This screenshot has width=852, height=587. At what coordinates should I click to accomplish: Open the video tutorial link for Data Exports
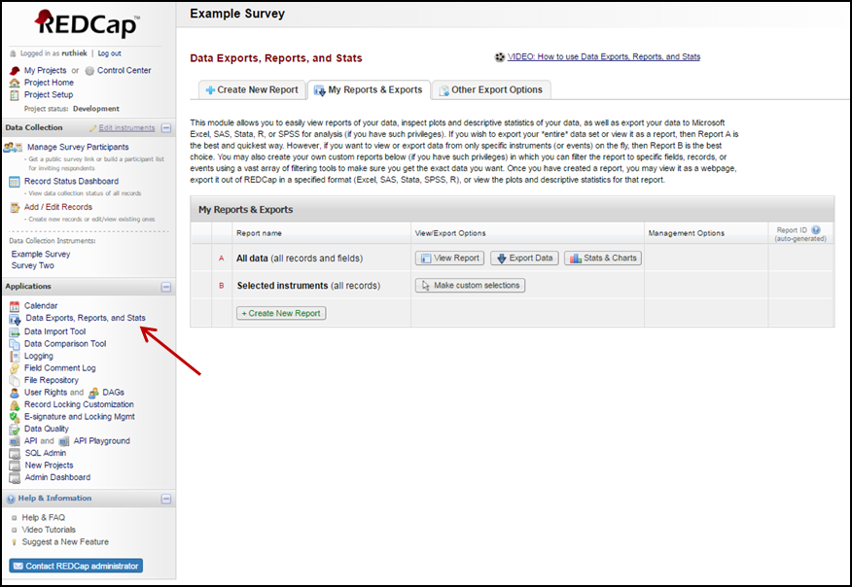point(603,57)
